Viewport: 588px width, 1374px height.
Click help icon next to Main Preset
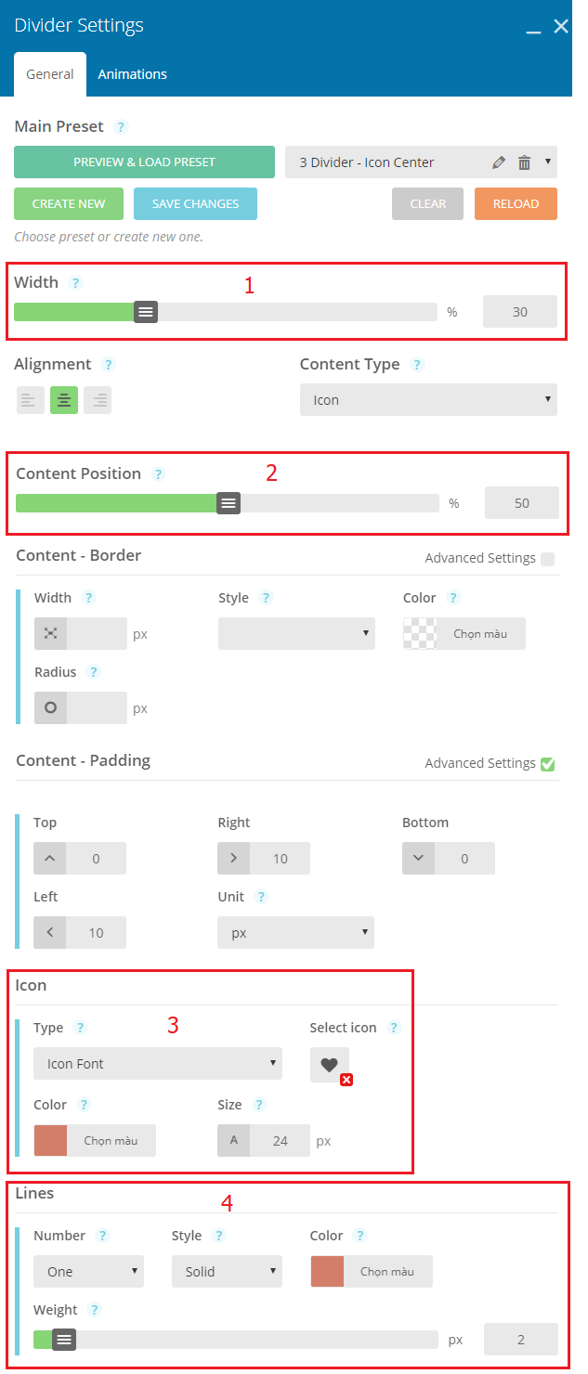click(121, 127)
